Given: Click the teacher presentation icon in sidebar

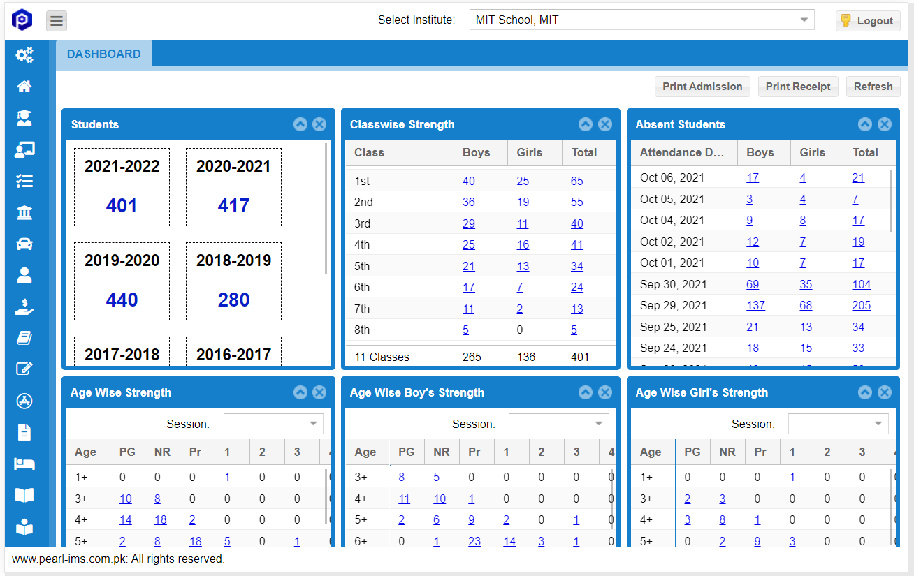Looking at the screenshot, I should pos(24,149).
